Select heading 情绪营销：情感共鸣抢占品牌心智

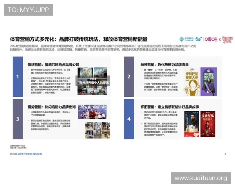(53, 65)
